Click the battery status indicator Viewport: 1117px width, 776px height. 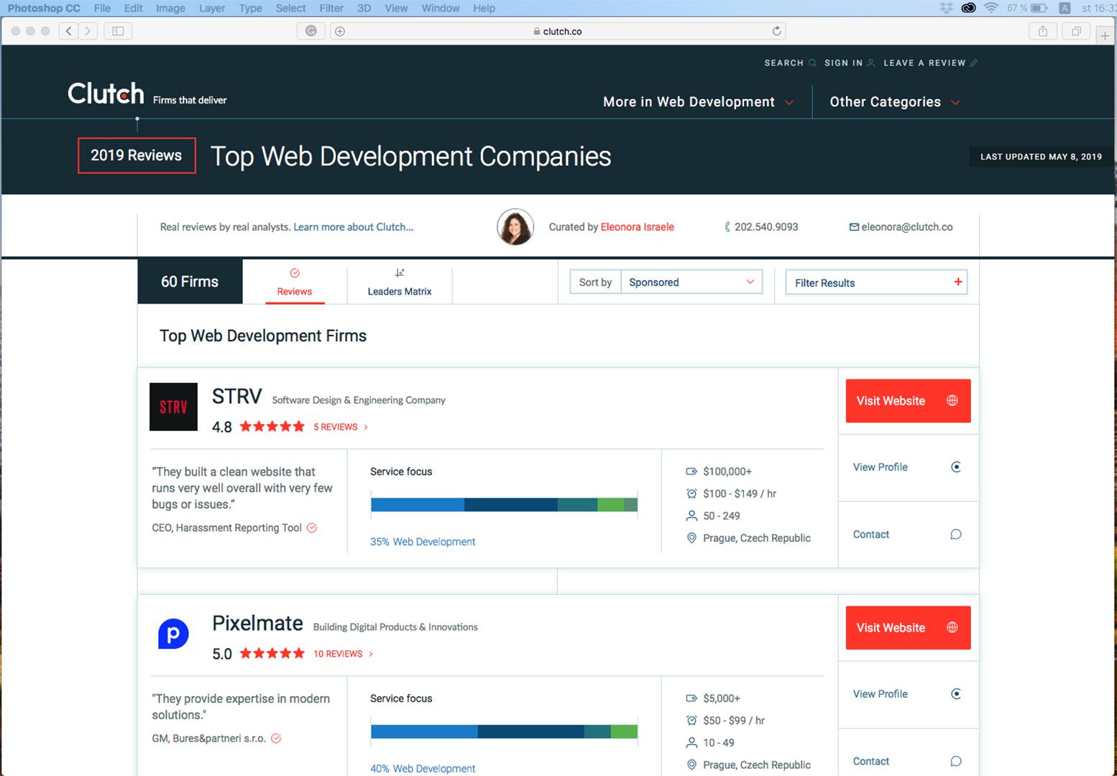point(1027,8)
